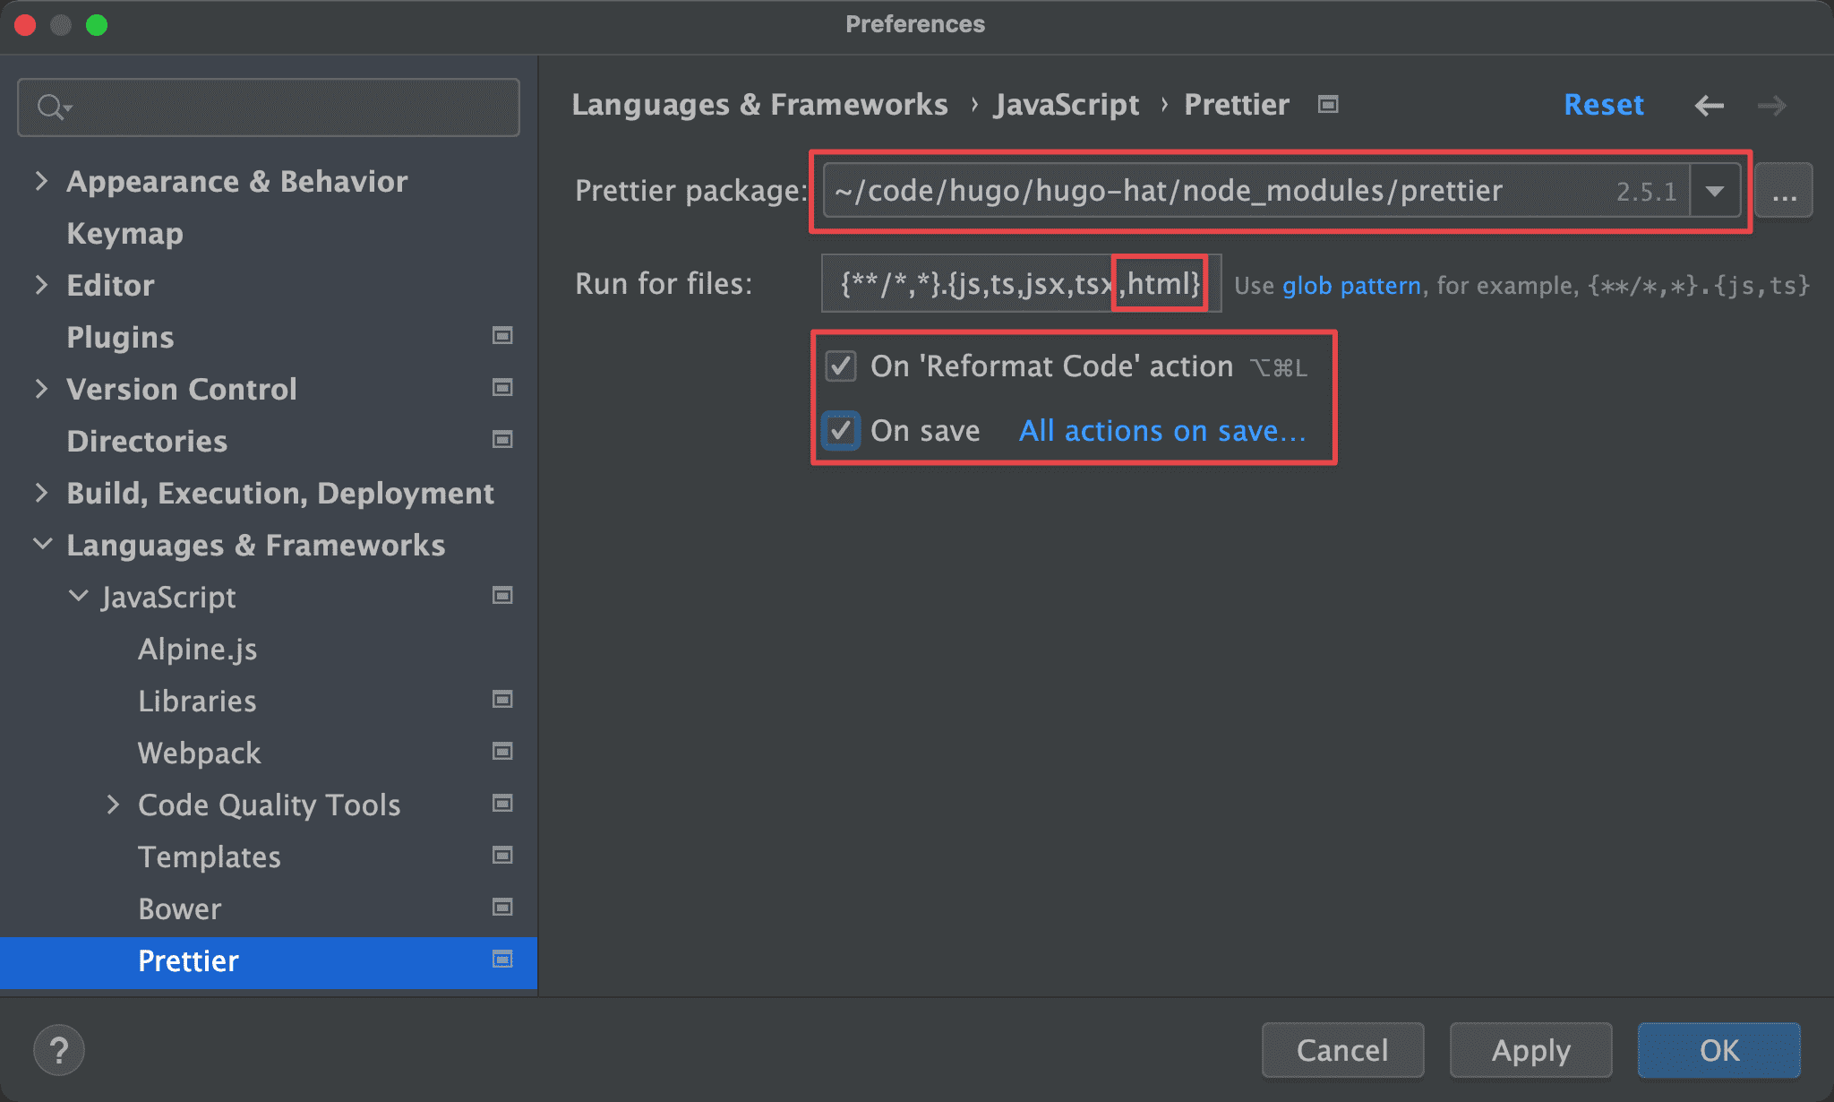Viewport: 1834px width, 1102px height.
Task: Click the Apply button
Action: click(x=1530, y=1050)
